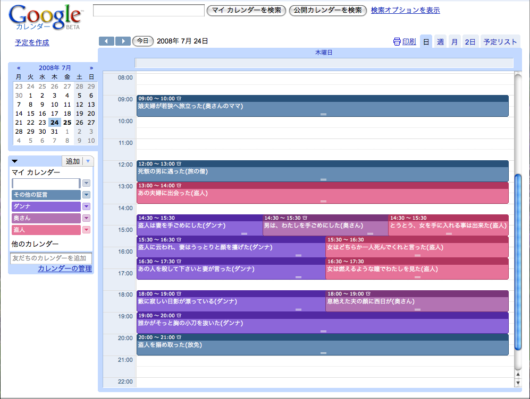
Task: Open event 死骸の男に遇った(旅の僧)
Action: [323, 171]
